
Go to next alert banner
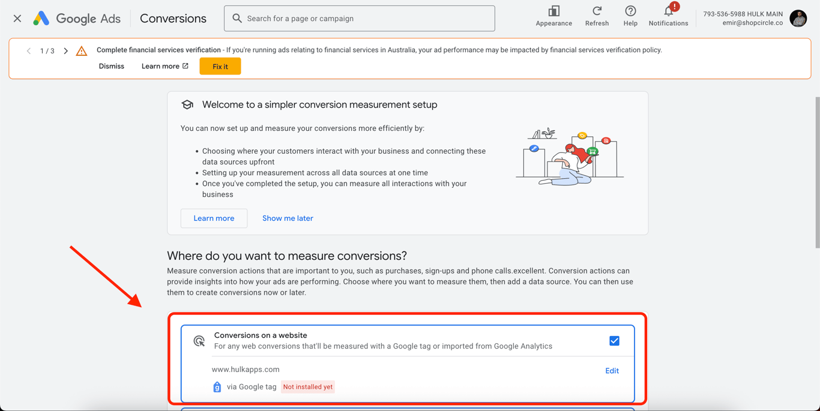[66, 51]
